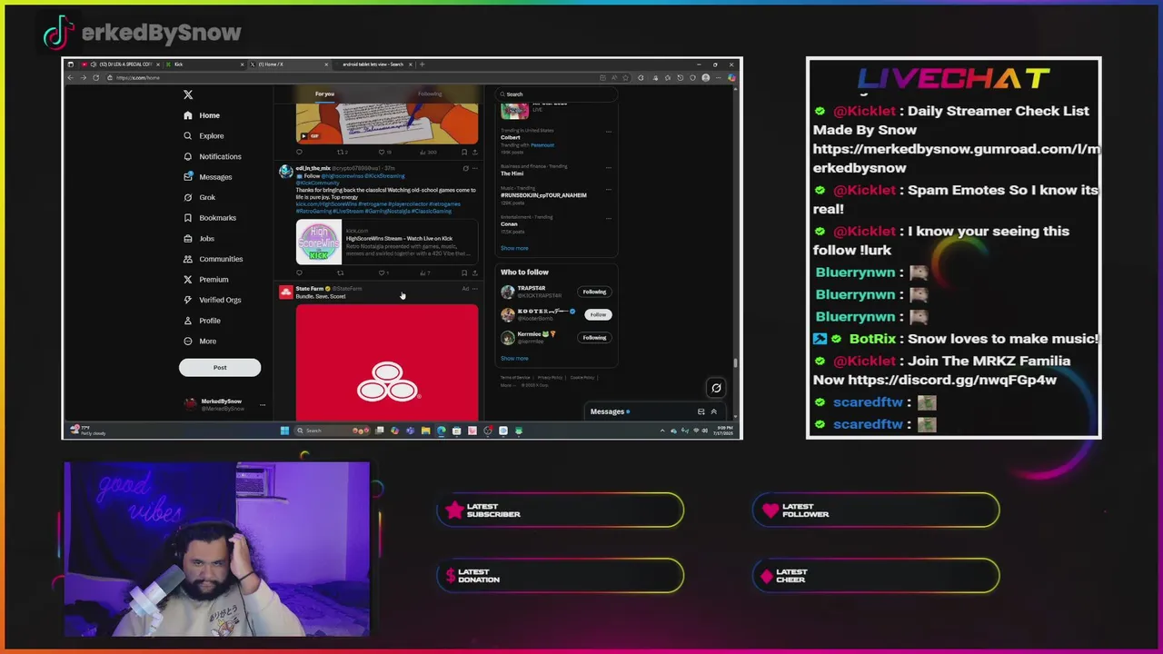The width and height of the screenshot is (1163, 654).
Task: Repost the edi_in_the_mix post
Action: pos(341,272)
